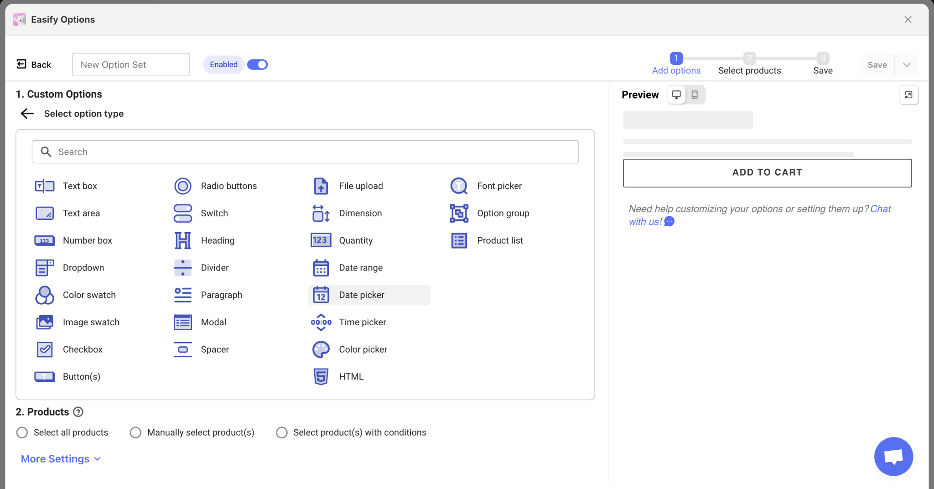Screen dimensions: 934x489
Task: Choose the Time picker icon
Action: tap(321, 323)
